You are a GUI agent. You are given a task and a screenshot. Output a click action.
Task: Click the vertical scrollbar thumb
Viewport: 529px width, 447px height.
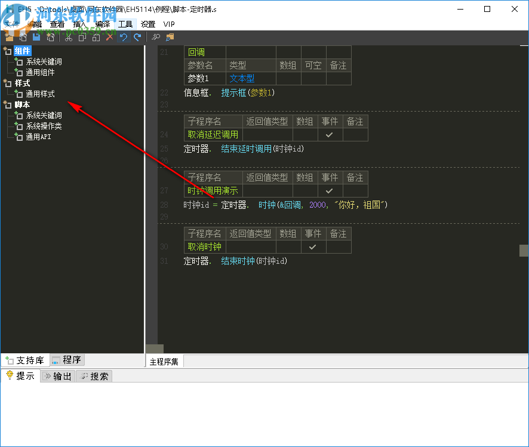pos(524,251)
